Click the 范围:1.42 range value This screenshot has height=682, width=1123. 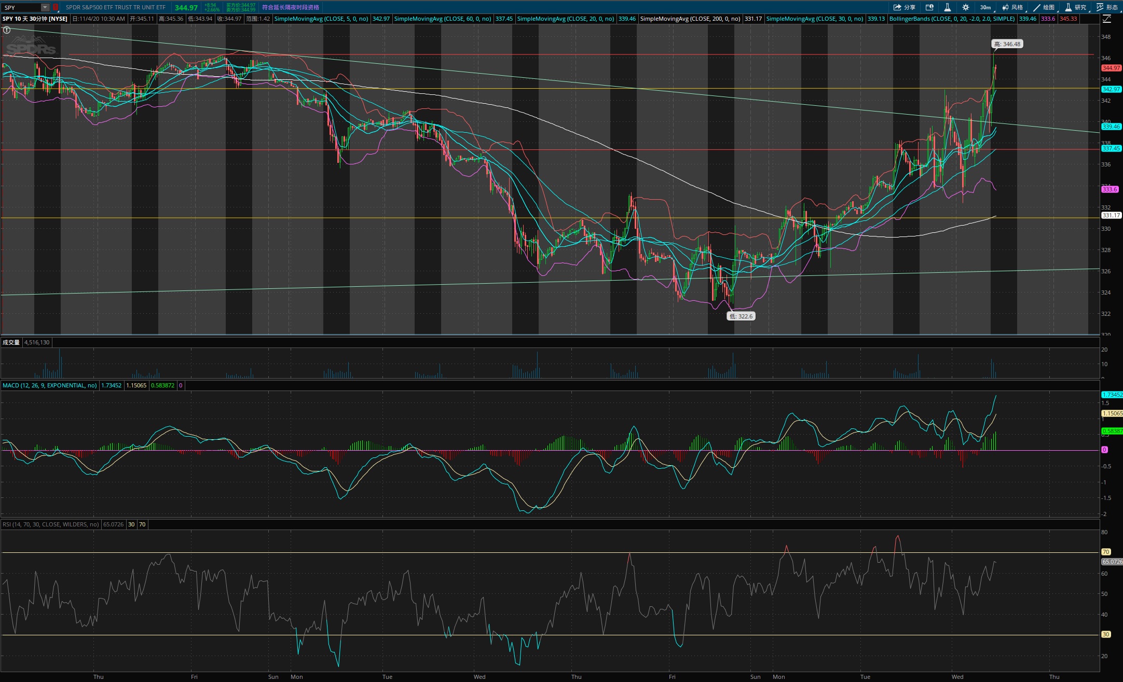258,19
